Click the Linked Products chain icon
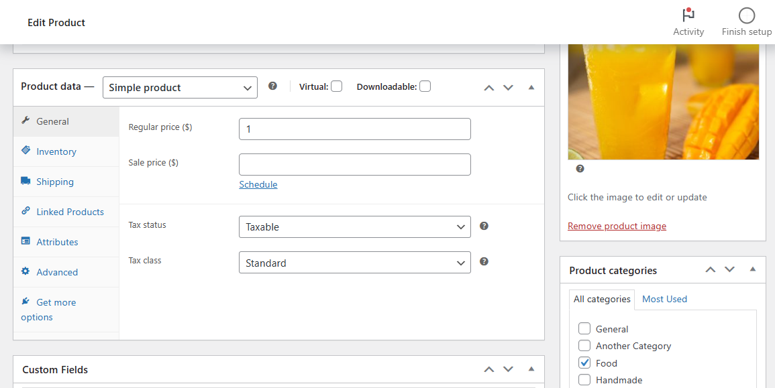This screenshot has height=388, width=775. point(25,211)
